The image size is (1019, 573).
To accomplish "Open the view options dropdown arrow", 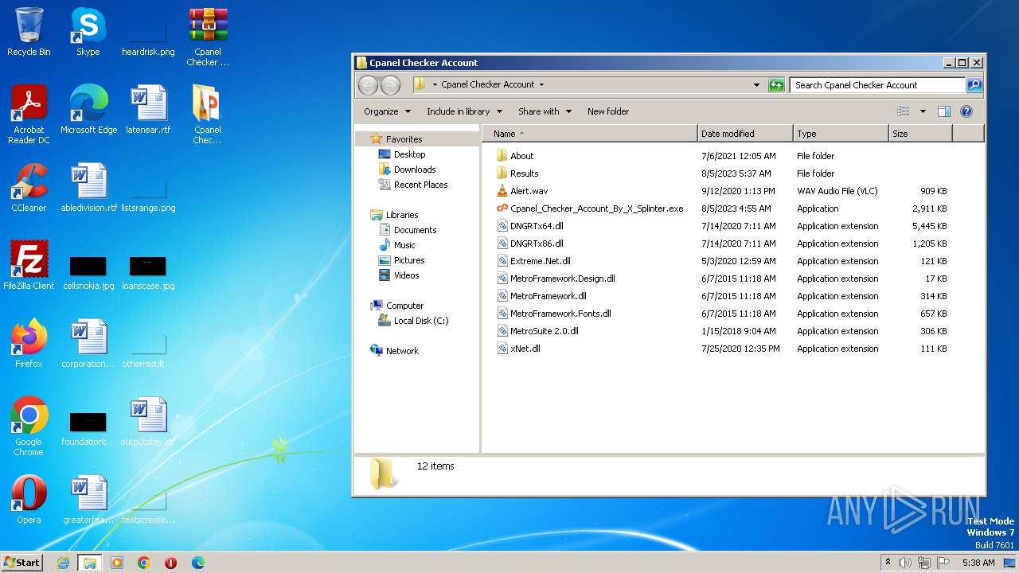I will coord(923,111).
